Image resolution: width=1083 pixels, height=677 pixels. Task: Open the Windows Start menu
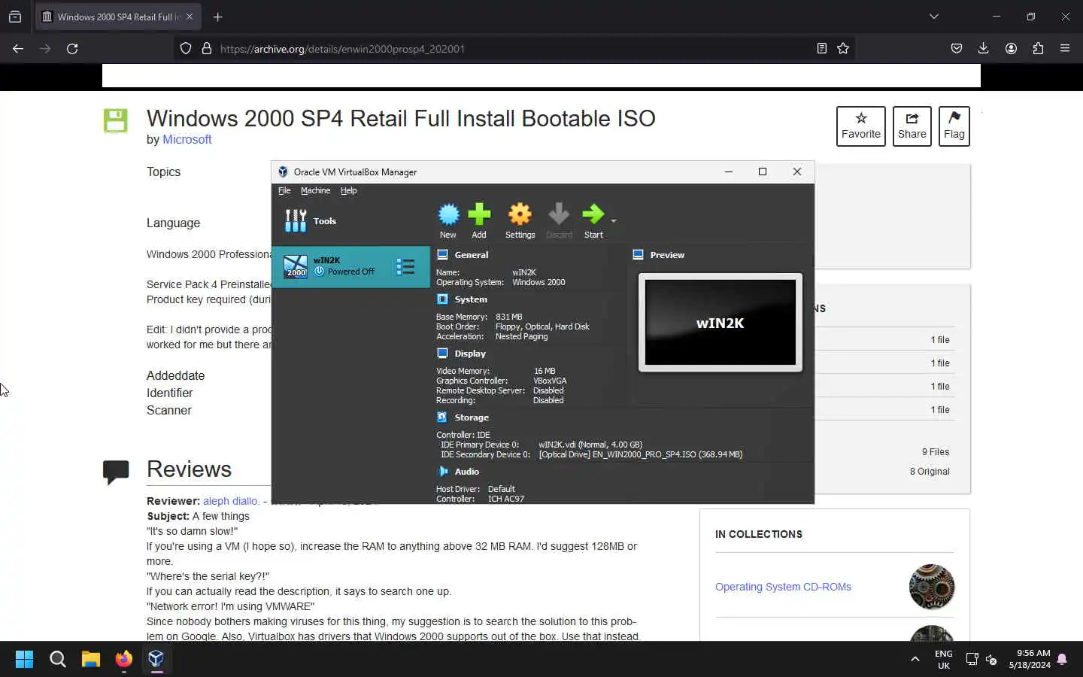pyautogui.click(x=24, y=659)
